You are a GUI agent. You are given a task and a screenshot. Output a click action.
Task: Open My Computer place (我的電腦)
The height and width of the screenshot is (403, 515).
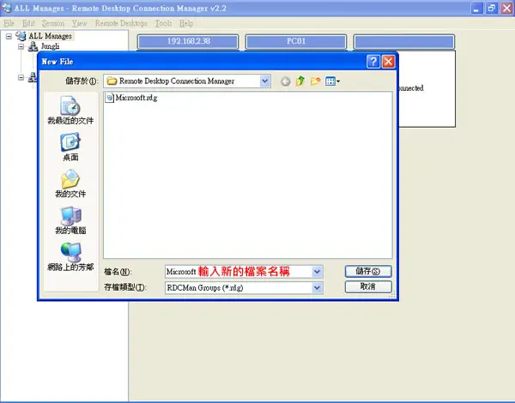coord(70,220)
